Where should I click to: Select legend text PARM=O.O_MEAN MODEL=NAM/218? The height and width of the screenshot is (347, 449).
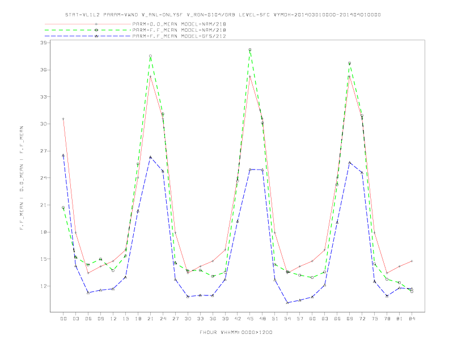[x=179, y=24]
